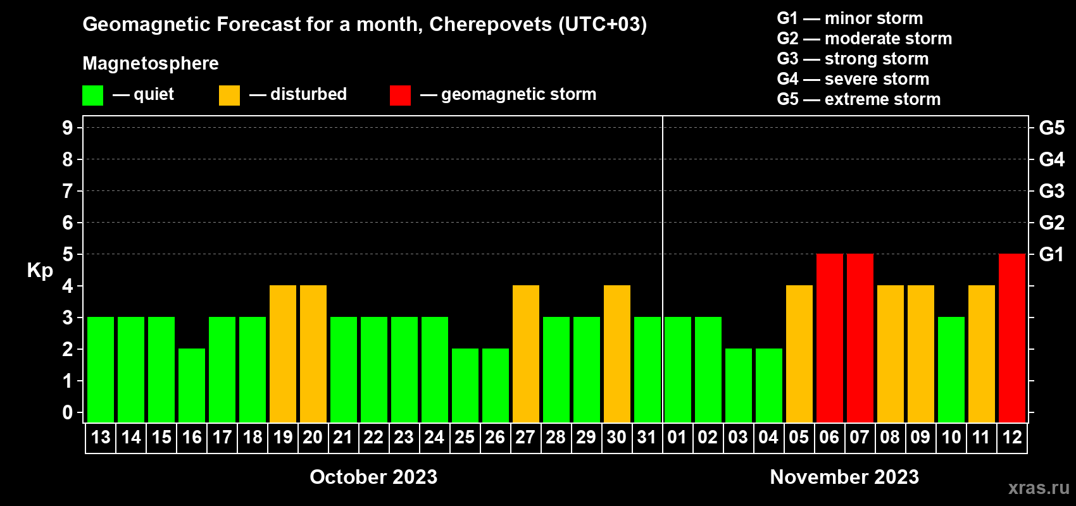Select the orange bar for October 27
The height and width of the screenshot is (506, 1076).
[x=526, y=354]
